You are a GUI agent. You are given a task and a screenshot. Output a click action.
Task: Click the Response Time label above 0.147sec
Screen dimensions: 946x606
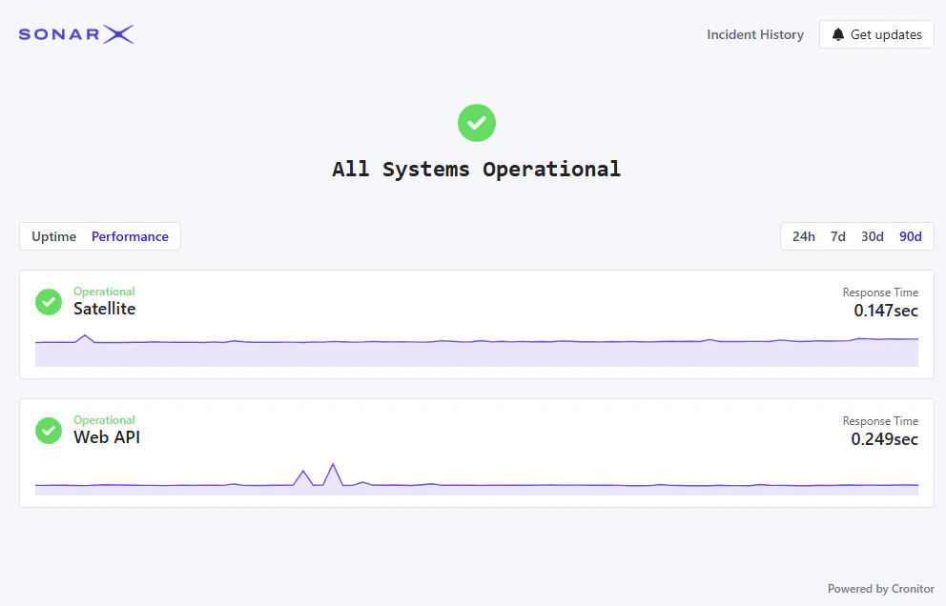pyautogui.click(x=880, y=293)
